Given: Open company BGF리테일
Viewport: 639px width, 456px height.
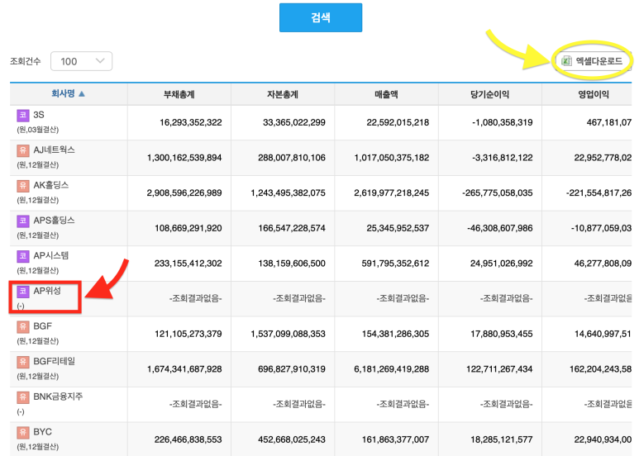Looking at the screenshot, I should [x=55, y=361].
